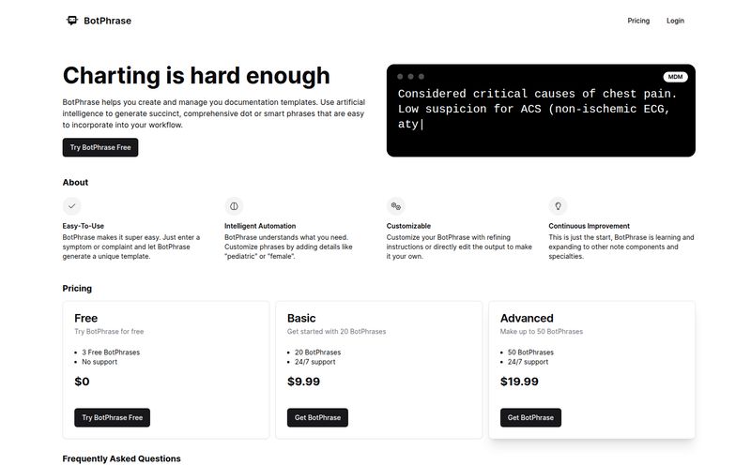
Task: Click the third gray dot in terminal window
Action: [421, 77]
